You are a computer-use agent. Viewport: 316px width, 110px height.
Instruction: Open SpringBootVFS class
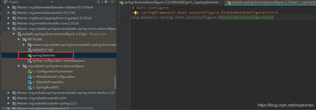coord(47,87)
